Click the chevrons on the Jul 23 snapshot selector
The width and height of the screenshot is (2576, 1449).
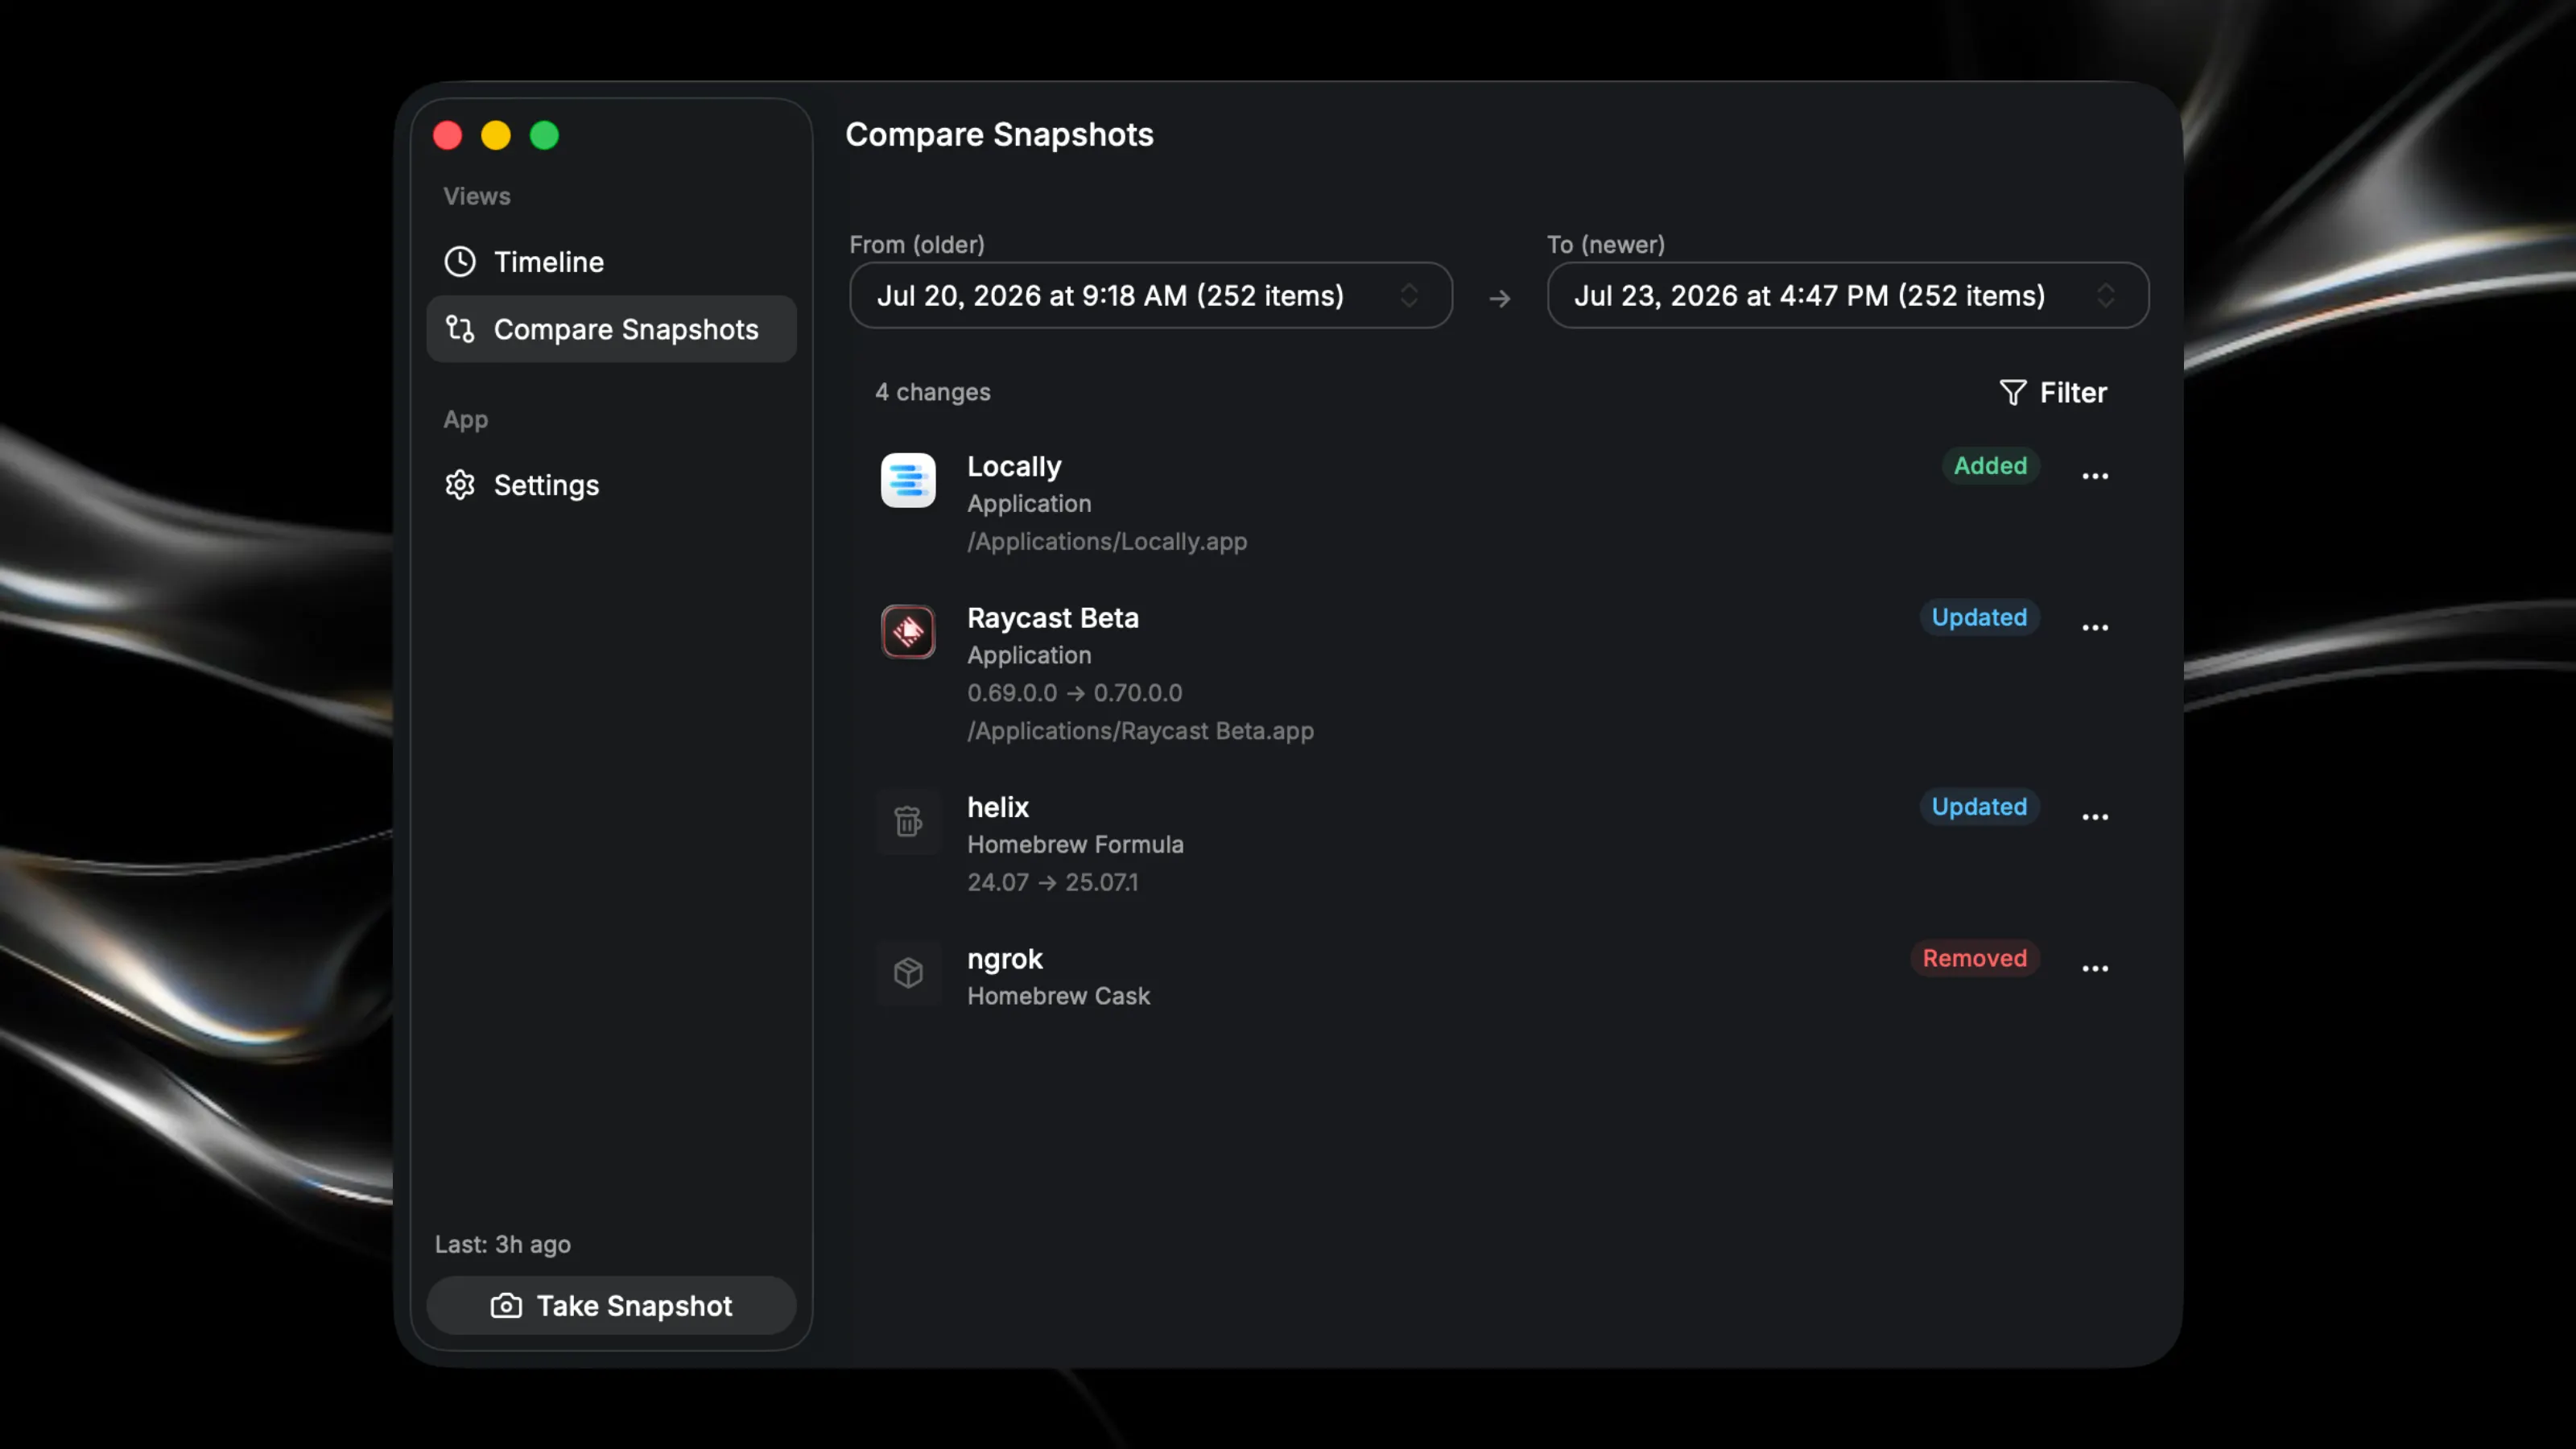2105,295
